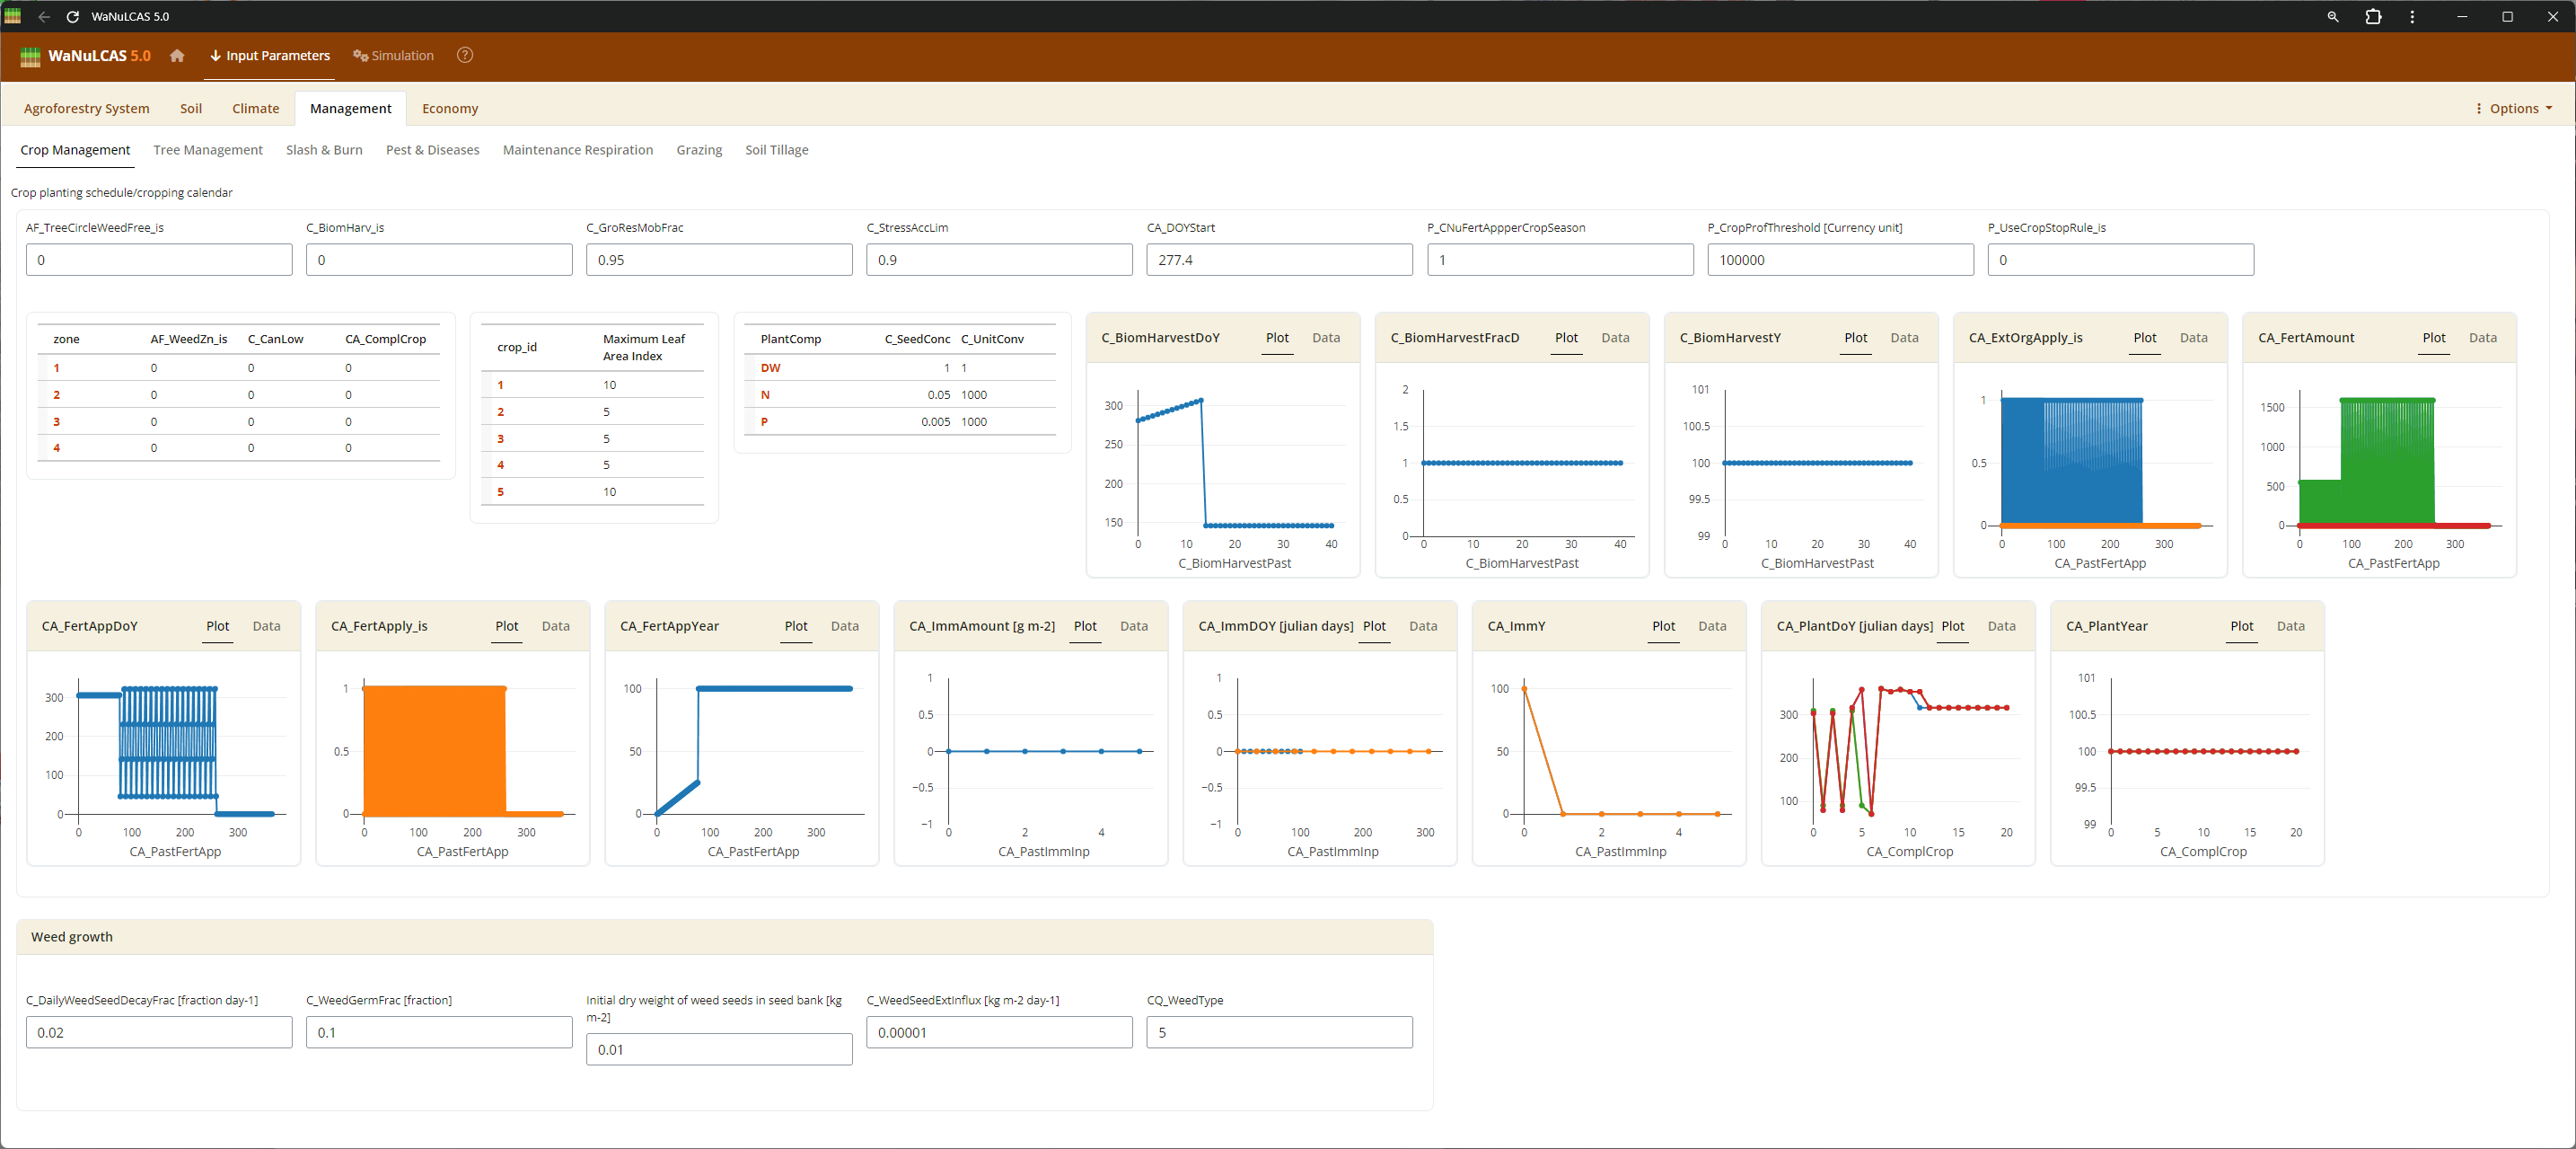The height and width of the screenshot is (1149, 2576).
Task: Click the home icon in header
Action: click(x=177, y=56)
